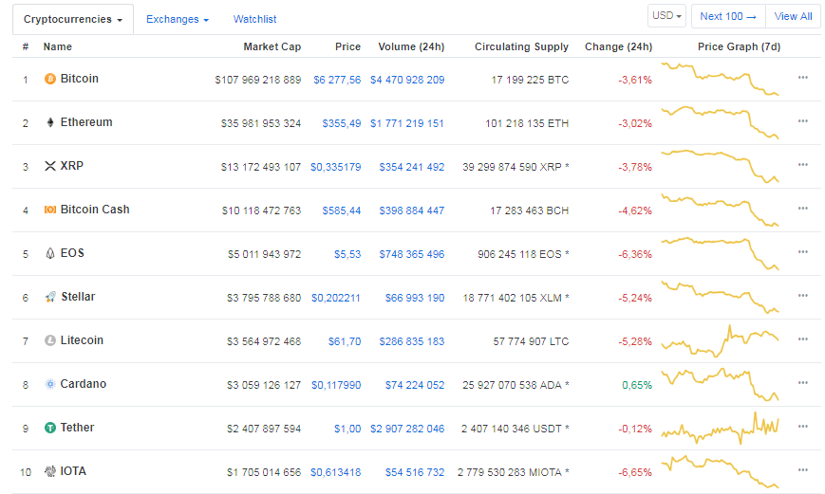Open Tether's 7-day price graph
The height and width of the screenshot is (494, 825).
722,427
